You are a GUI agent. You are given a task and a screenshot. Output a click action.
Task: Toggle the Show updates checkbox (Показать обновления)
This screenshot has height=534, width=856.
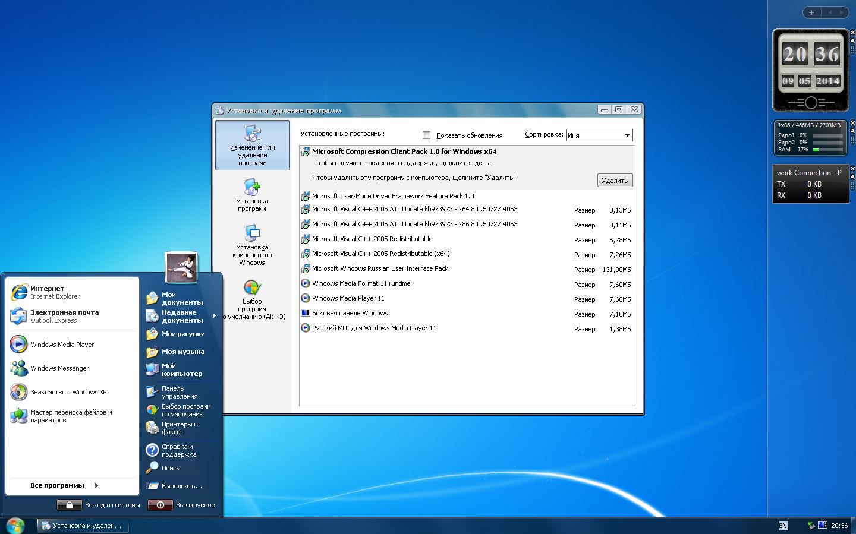(426, 135)
